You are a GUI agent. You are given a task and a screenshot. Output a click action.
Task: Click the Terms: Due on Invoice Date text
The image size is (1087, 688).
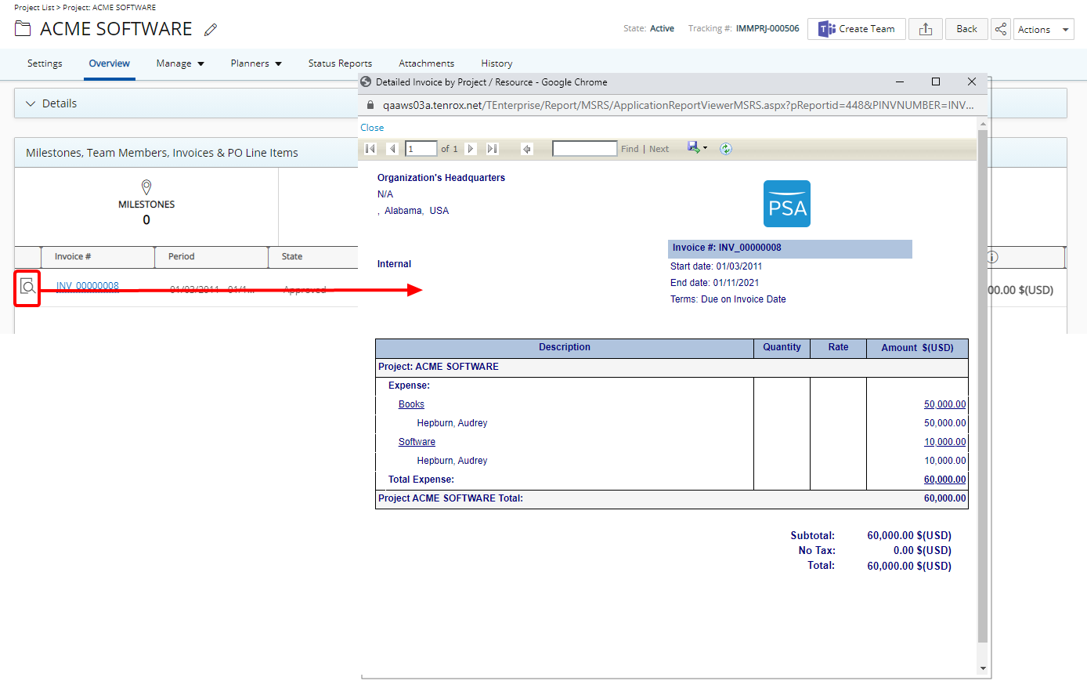[x=728, y=299]
